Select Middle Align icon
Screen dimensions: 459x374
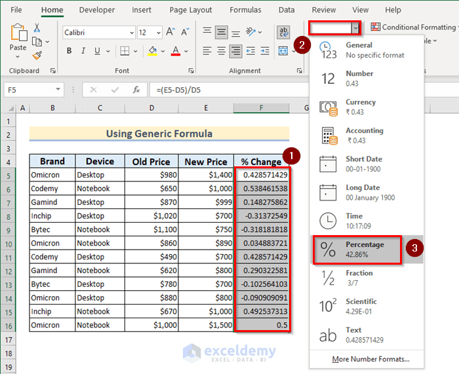pyautogui.click(x=222, y=32)
